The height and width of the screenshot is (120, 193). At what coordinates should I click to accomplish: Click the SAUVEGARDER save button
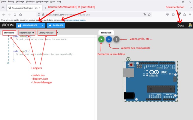click(x=28, y=25)
